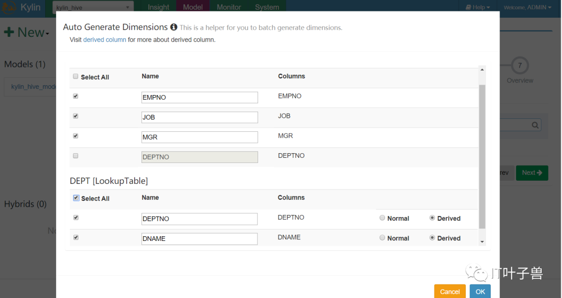
Task: Select Normal radio for DNAME
Action: coord(382,238)
